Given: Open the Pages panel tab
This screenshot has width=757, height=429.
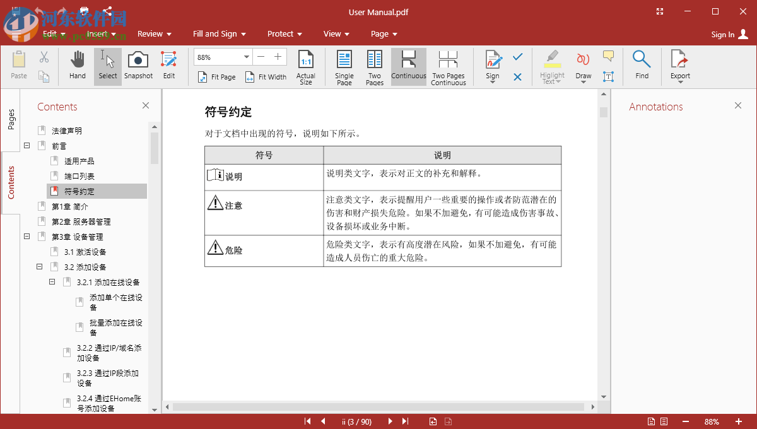Looking at the screenshot, I should [10, 118].
